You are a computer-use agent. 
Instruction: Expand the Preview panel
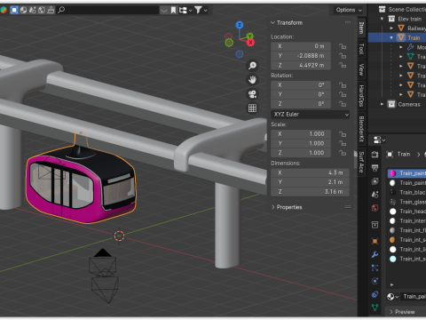coord(402,312)
